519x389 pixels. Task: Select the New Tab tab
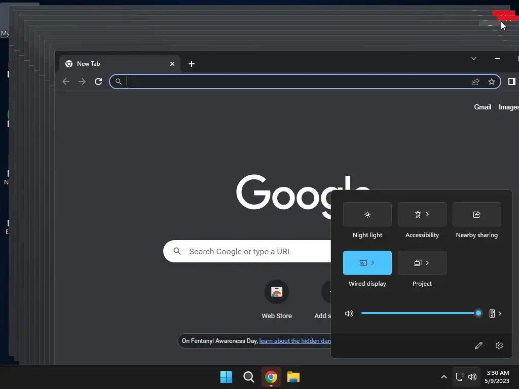click(x=120, y=64)
